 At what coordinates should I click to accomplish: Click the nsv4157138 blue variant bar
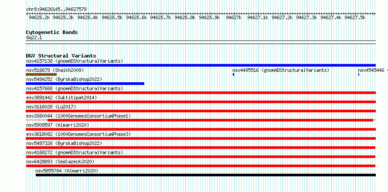click(201, 65)
